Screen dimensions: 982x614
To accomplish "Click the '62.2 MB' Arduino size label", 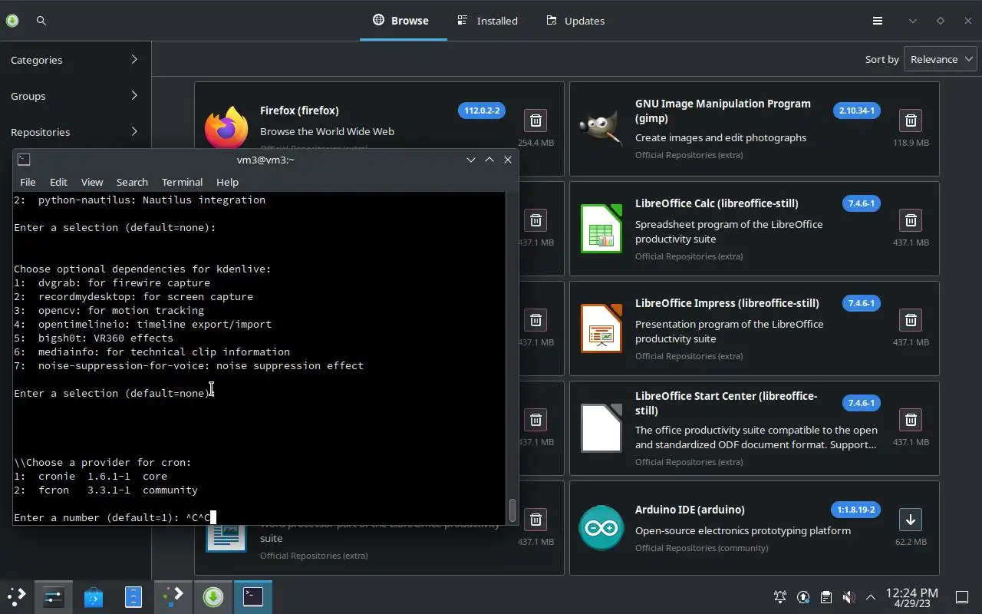I will click(911, 542).
